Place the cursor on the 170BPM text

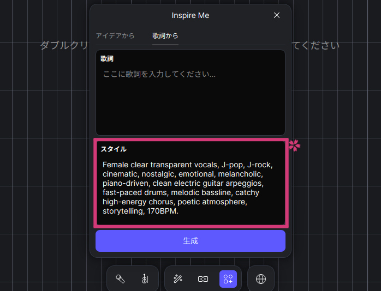click(162, 211)
